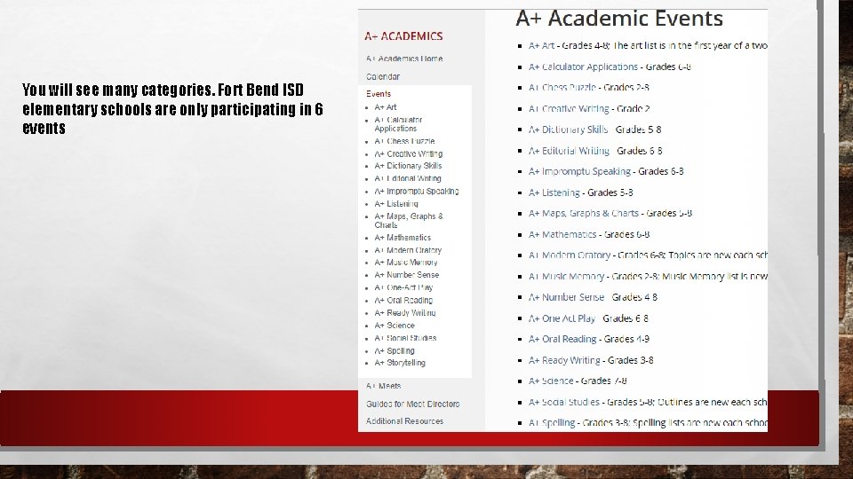Click A+ Impromptu Speaking Grades 6-8 link
853x479 pixels.
(580, 171)
